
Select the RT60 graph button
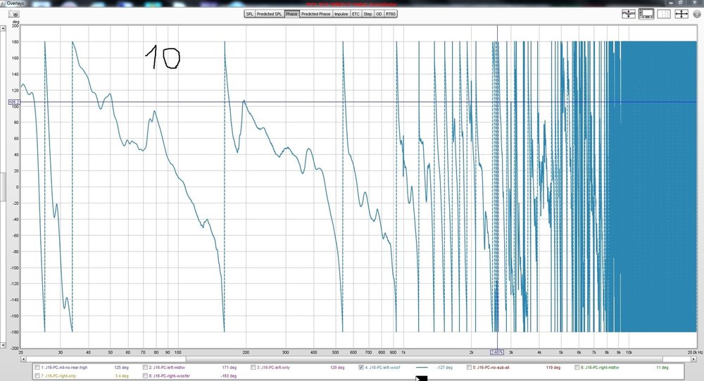(x=391, y=14)
